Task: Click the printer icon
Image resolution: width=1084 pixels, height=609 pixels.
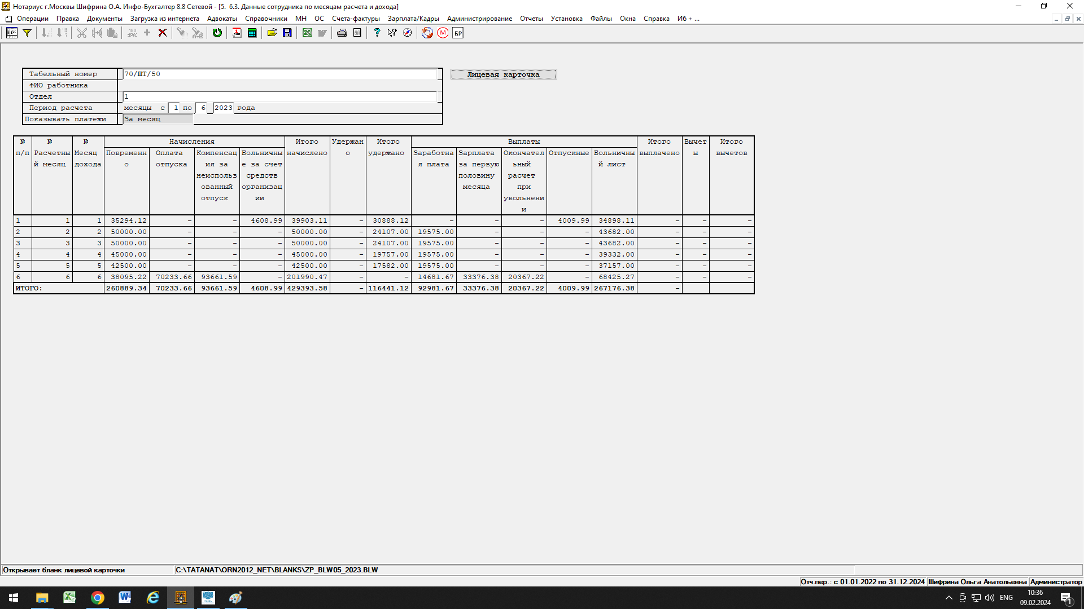Action: tap(342, 33)
